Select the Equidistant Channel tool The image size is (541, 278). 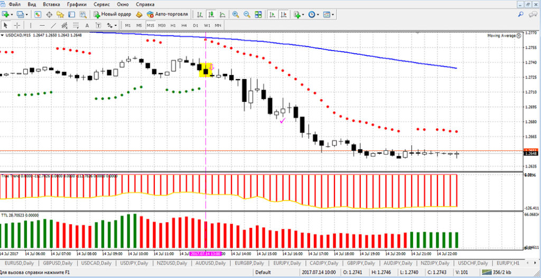pyautogui.click(x=64, y=25)
